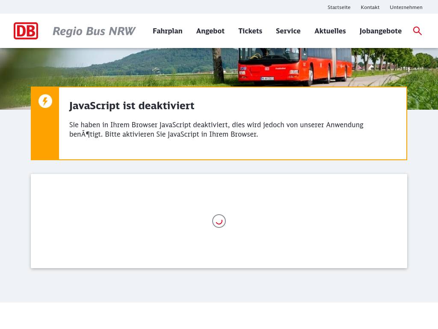Open the Service navigation item

click(288, 31)
